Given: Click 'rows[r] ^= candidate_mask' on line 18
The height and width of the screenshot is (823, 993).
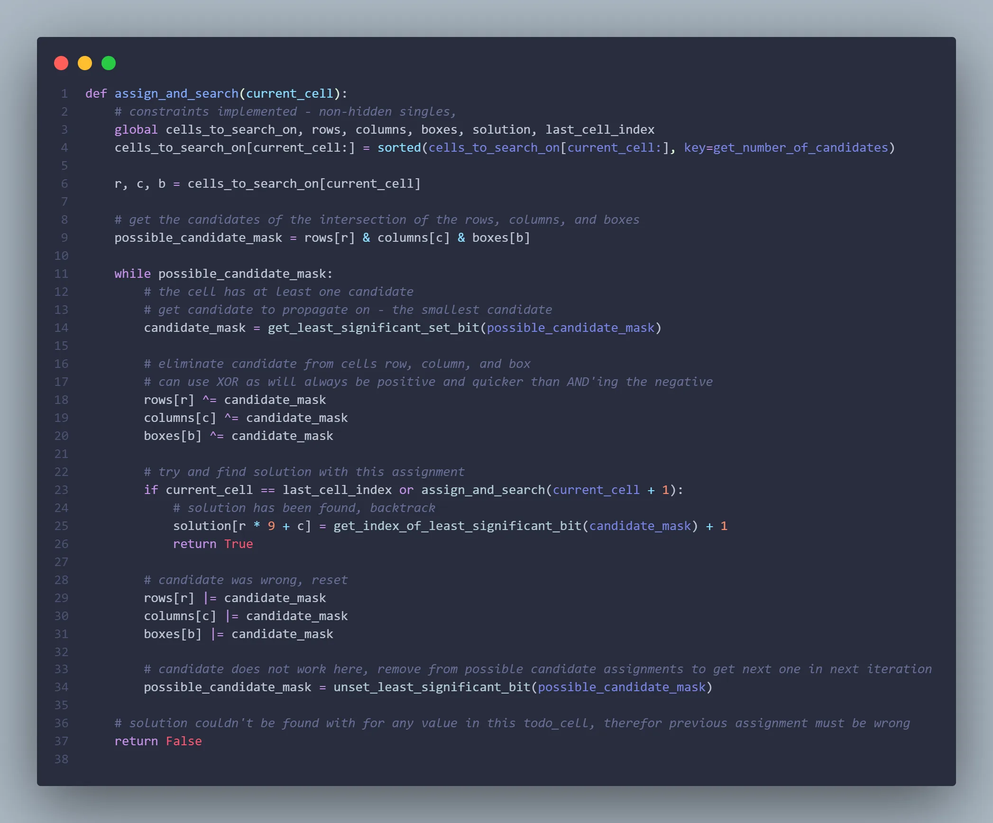Looking at the screenshot, I should click(x=235, y=400).
